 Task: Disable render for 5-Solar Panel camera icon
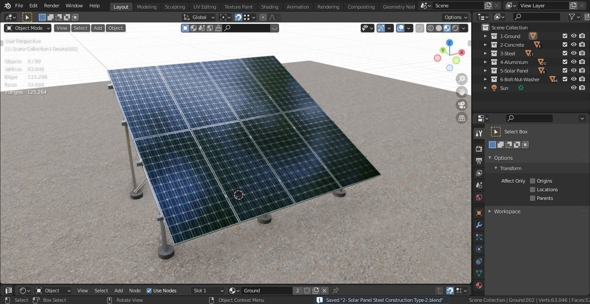(x=582, y=71)
